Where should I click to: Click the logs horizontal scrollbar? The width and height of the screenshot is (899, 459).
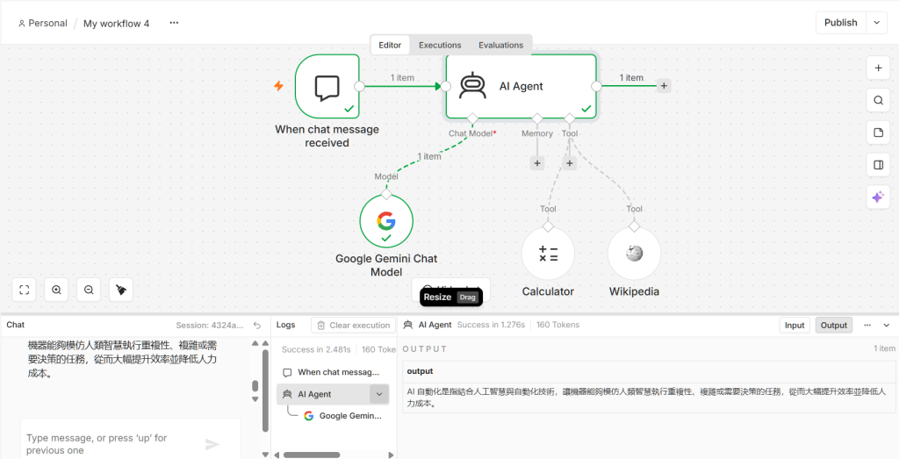(312, 455)
